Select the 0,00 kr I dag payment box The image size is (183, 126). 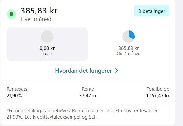coord(47,44)
